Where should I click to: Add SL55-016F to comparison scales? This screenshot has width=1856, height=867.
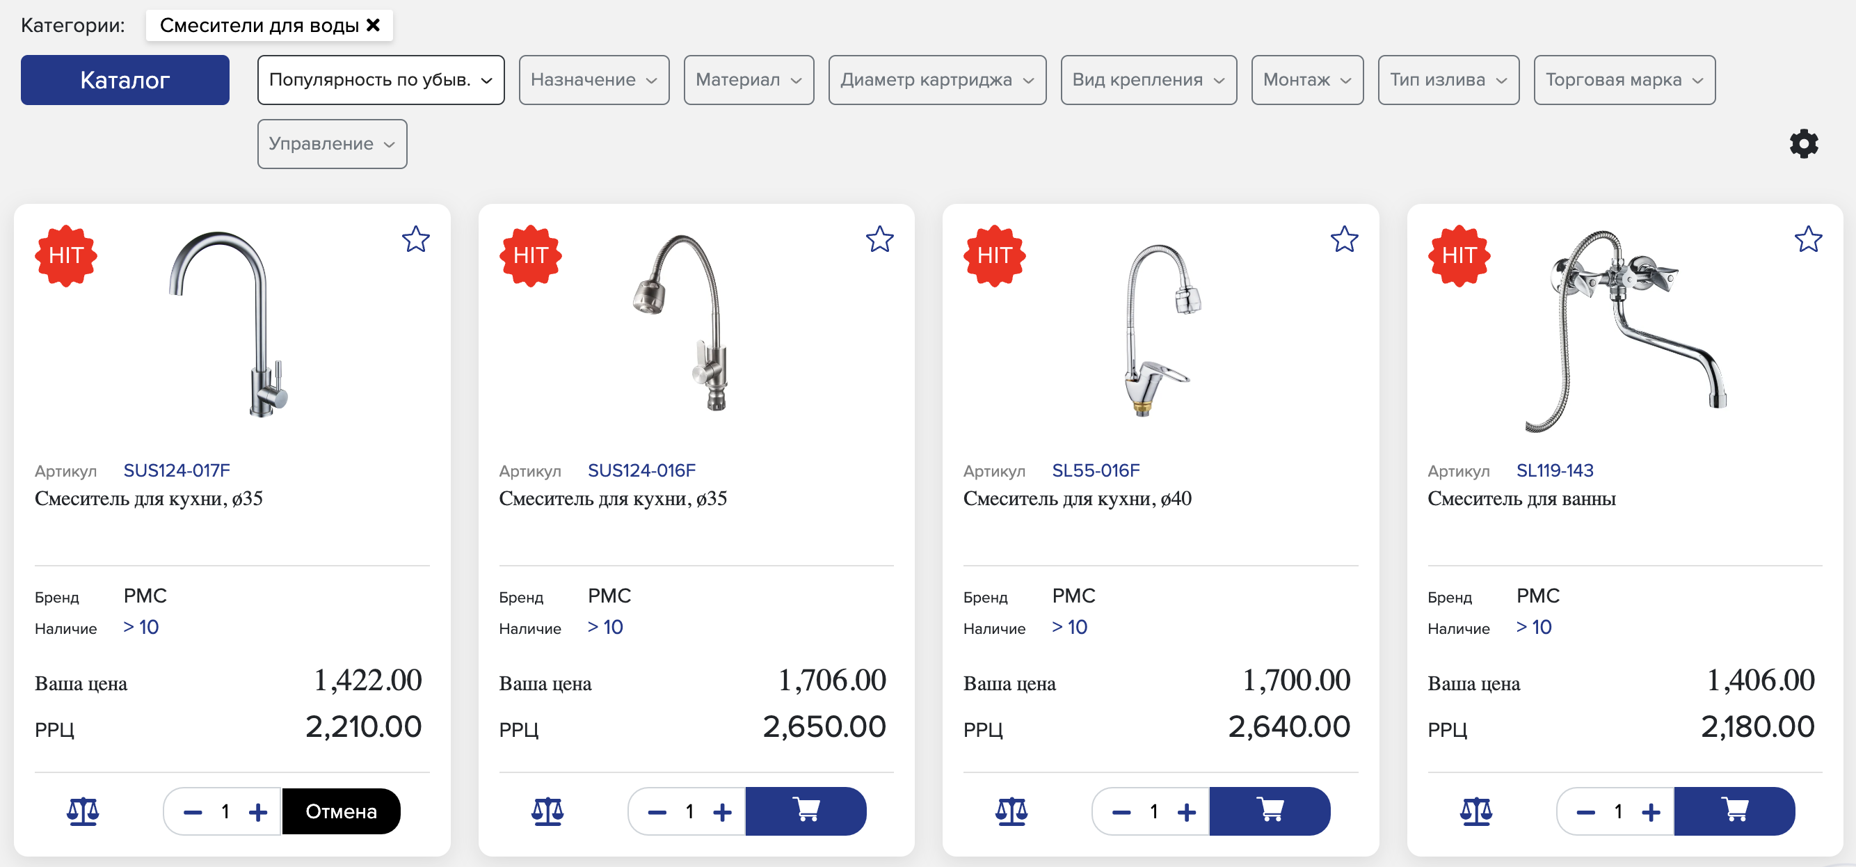coord(1011,811)
